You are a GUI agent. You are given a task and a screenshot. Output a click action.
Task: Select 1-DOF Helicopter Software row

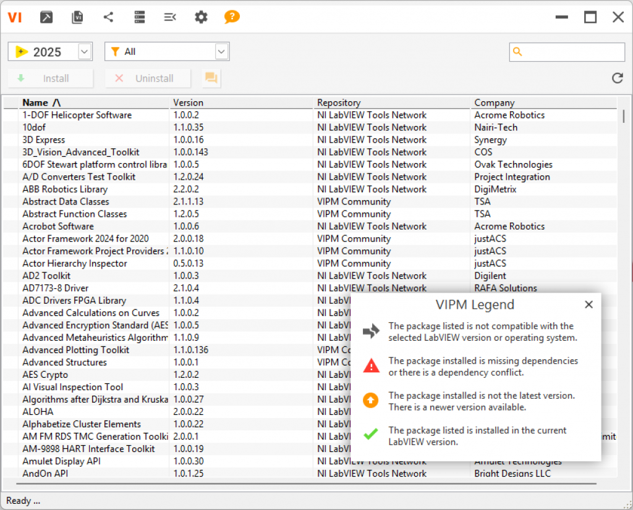pos(310,115)
